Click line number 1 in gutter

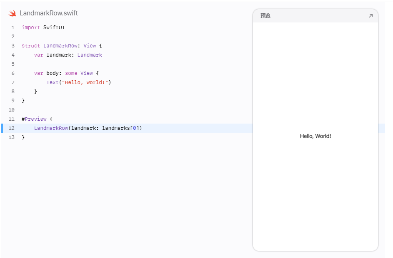coord(13,27)
